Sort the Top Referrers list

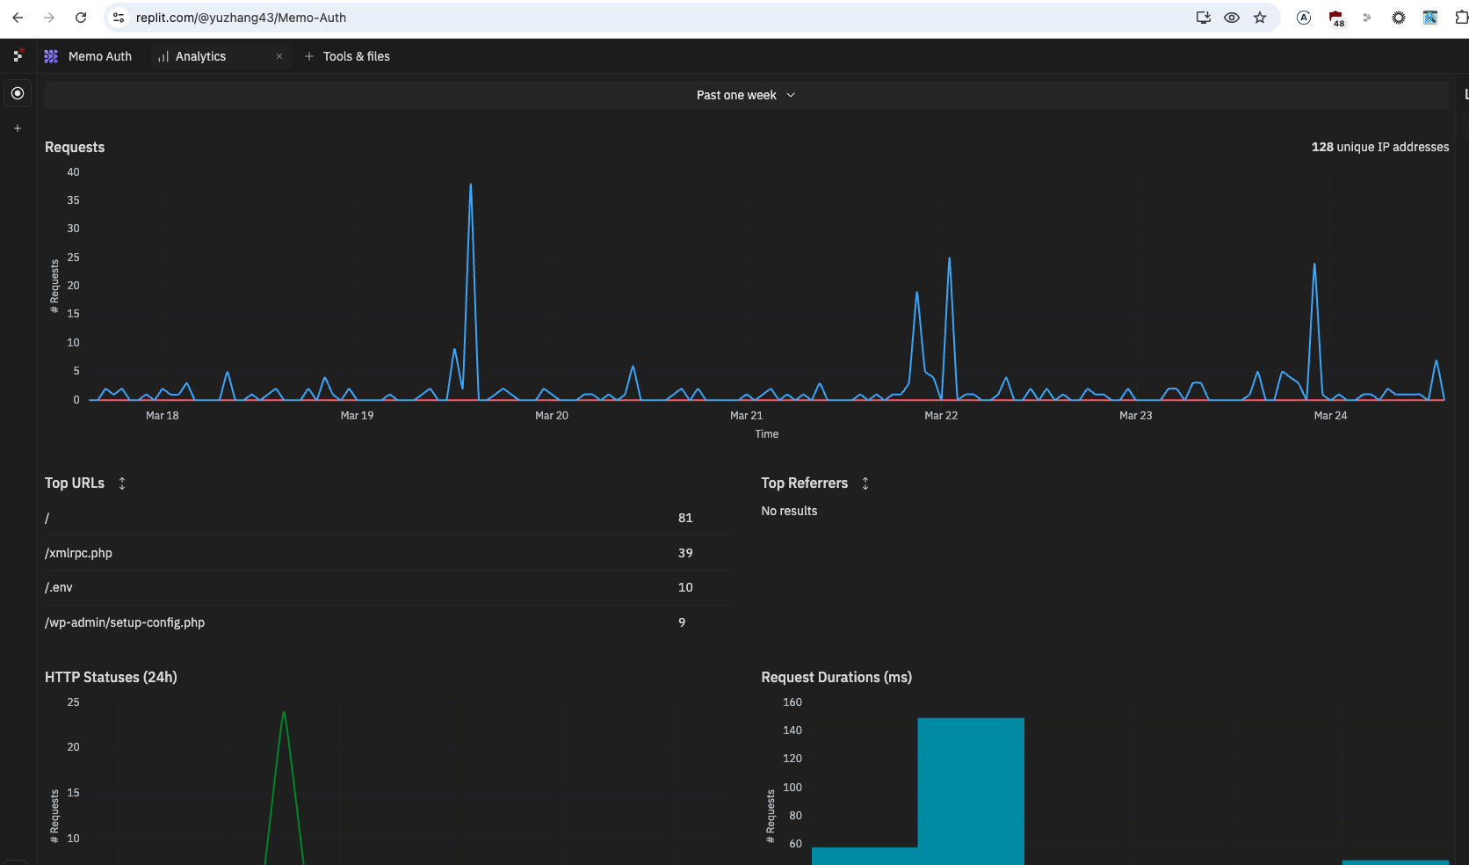865,483
